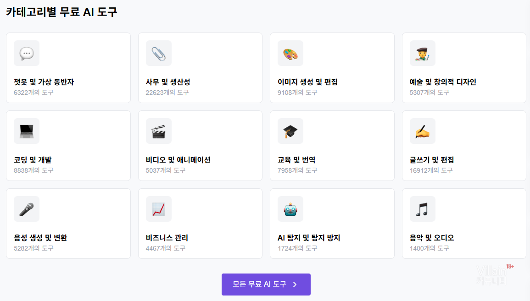This screenshot has height=301, width=530.
Task: Click the graduation cap education icon
Action: 290,131
